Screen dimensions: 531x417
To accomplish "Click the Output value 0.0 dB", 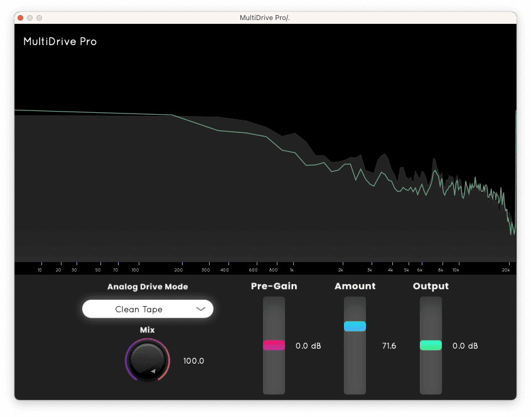I will (465, 346).
